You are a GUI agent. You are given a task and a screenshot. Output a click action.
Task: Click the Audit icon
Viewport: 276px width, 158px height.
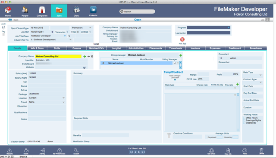click(x=3, y=27)
